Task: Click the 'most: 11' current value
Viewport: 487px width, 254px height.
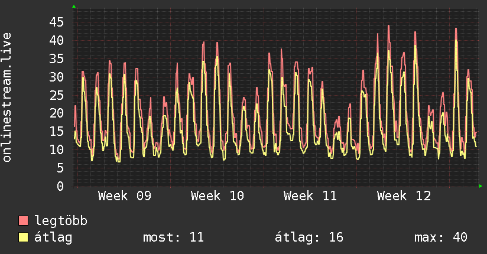Action: (173, 237)
